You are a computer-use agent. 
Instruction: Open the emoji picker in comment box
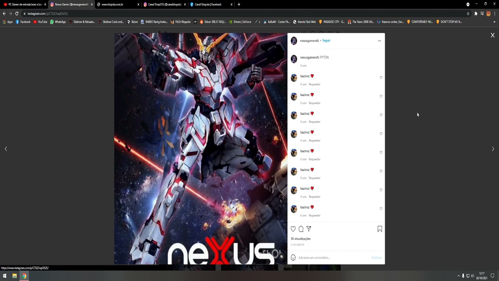(x=293, y=258)
